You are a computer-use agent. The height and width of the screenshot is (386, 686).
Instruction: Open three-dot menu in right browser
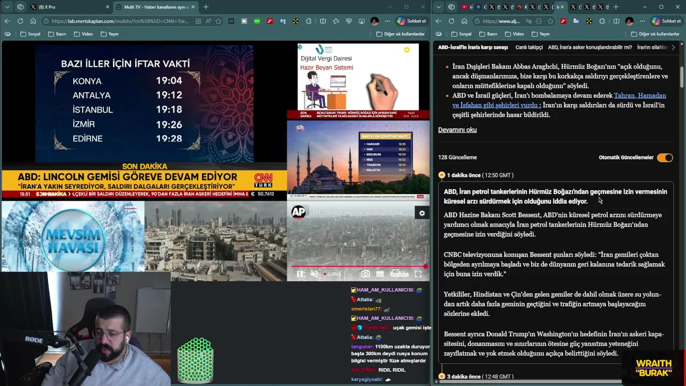(642, 21)
